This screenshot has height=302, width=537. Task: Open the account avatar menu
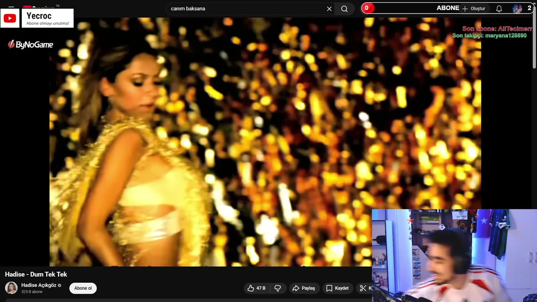coord(517,8)
